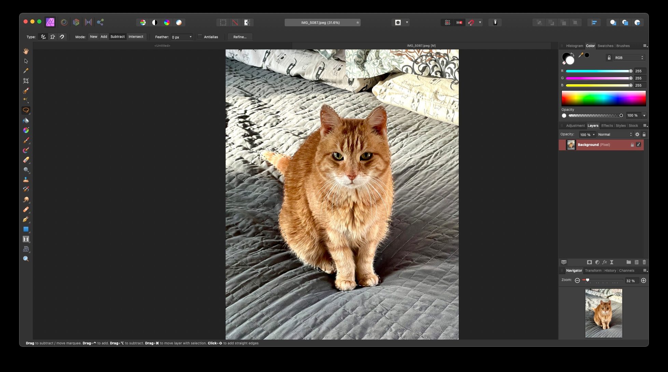Select the Pen tool

point(26,219)
